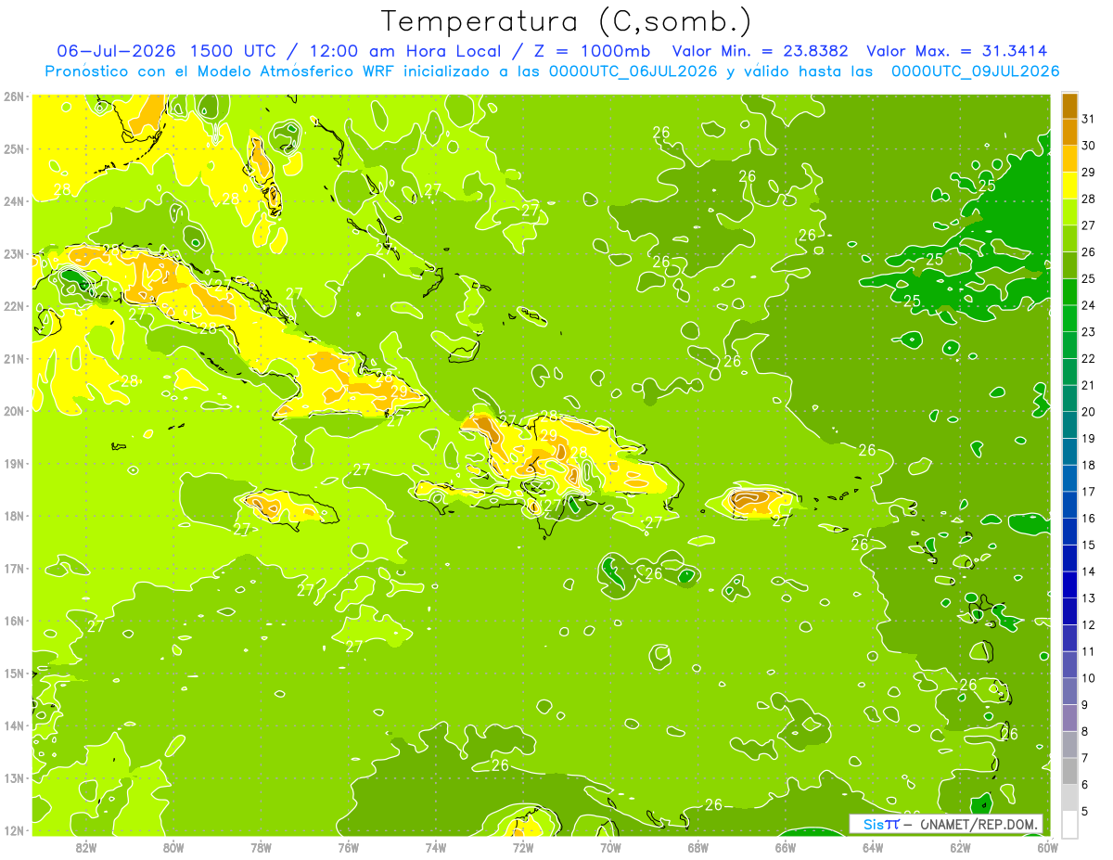Click the '06-Jul-2026' forecast date
Screen dimensions: 1113x860
click(118, 51)
